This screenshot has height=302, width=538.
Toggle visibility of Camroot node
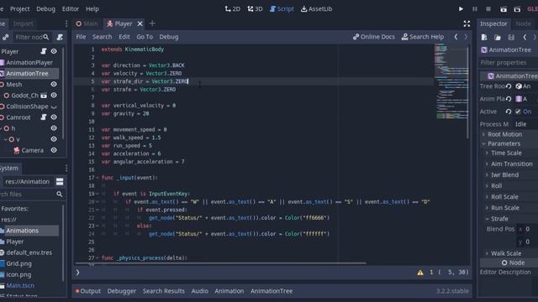[54, 117]
